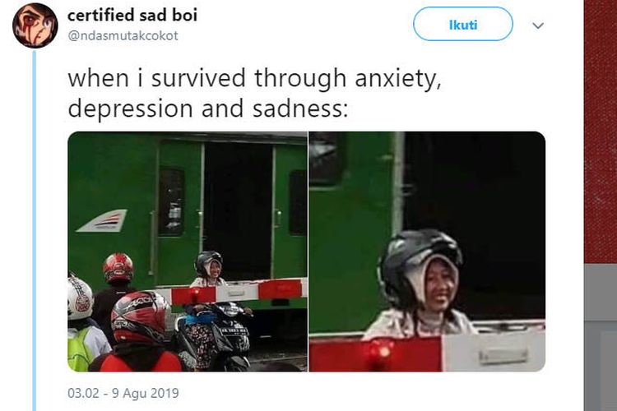Viewport: 617px width, 411px height.
Task: Click the gray panel below the red area
Action: pyautogui.click(x=601, y=338)
